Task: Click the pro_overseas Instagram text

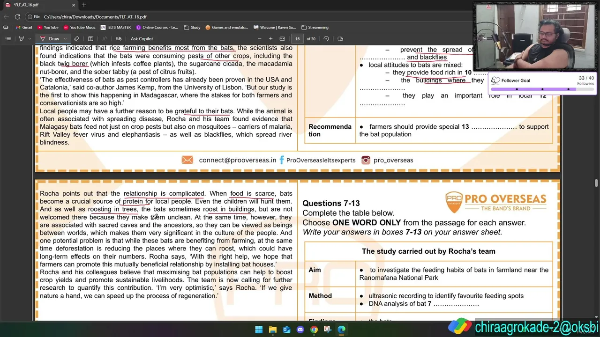Action: (x=393, y=160)
